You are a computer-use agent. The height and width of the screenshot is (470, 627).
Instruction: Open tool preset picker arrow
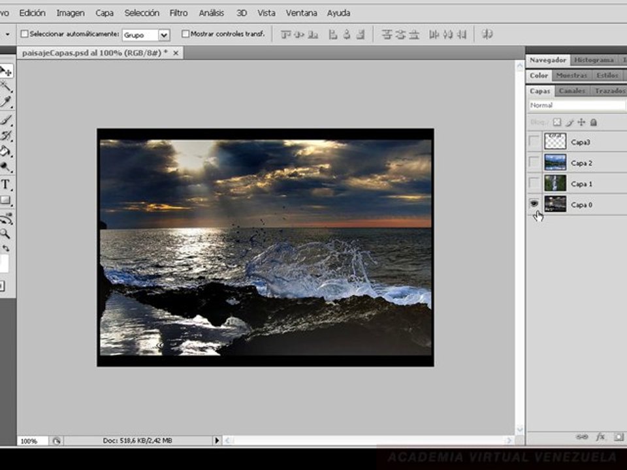[x=7, y=35]
